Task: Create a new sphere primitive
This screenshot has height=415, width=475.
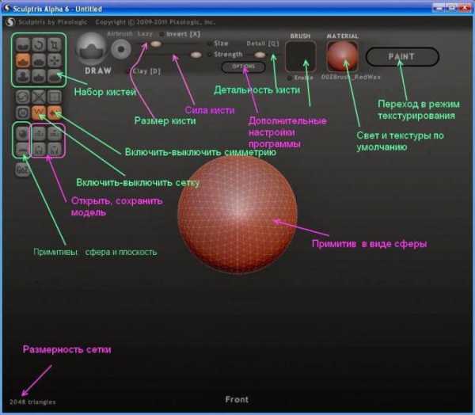Action: 23,133
